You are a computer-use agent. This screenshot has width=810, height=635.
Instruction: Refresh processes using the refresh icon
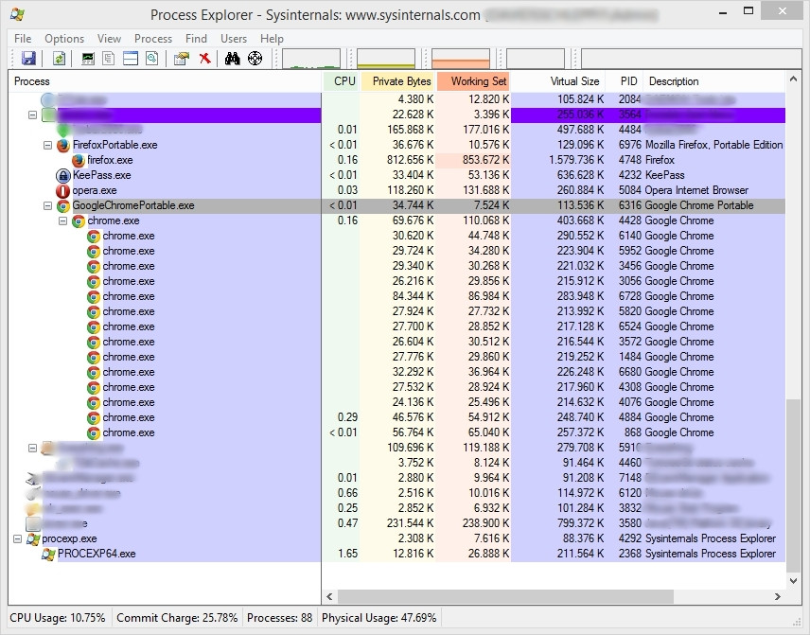coord(60,58)
